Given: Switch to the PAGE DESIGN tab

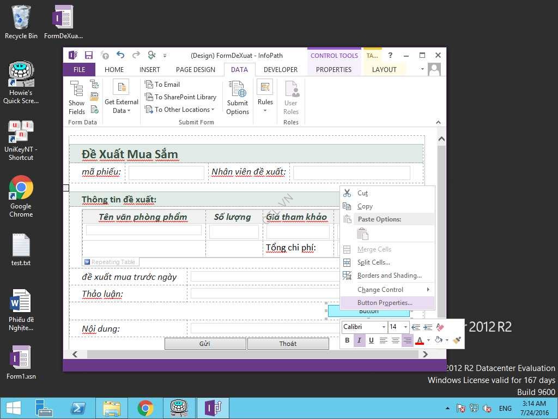Looking at the screenshot, I should (195, 70).
